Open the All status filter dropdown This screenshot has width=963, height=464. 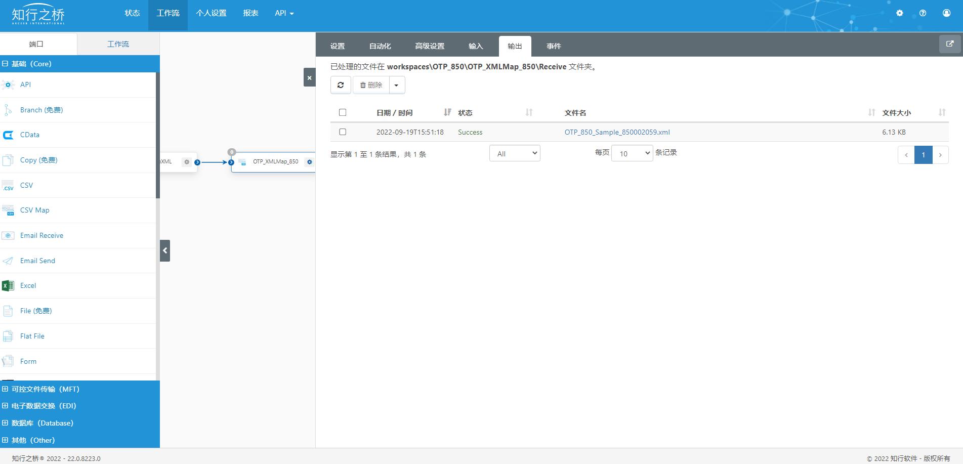(515, 153)
